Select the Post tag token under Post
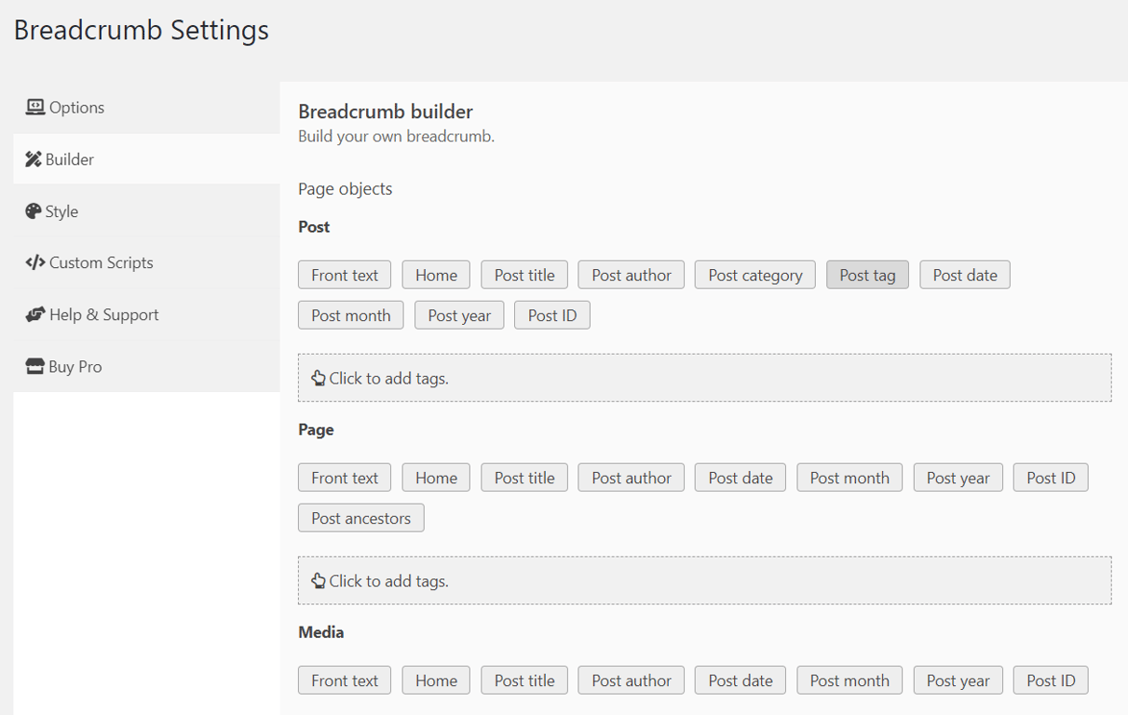The image size is (1128, 715). point(866,274)
